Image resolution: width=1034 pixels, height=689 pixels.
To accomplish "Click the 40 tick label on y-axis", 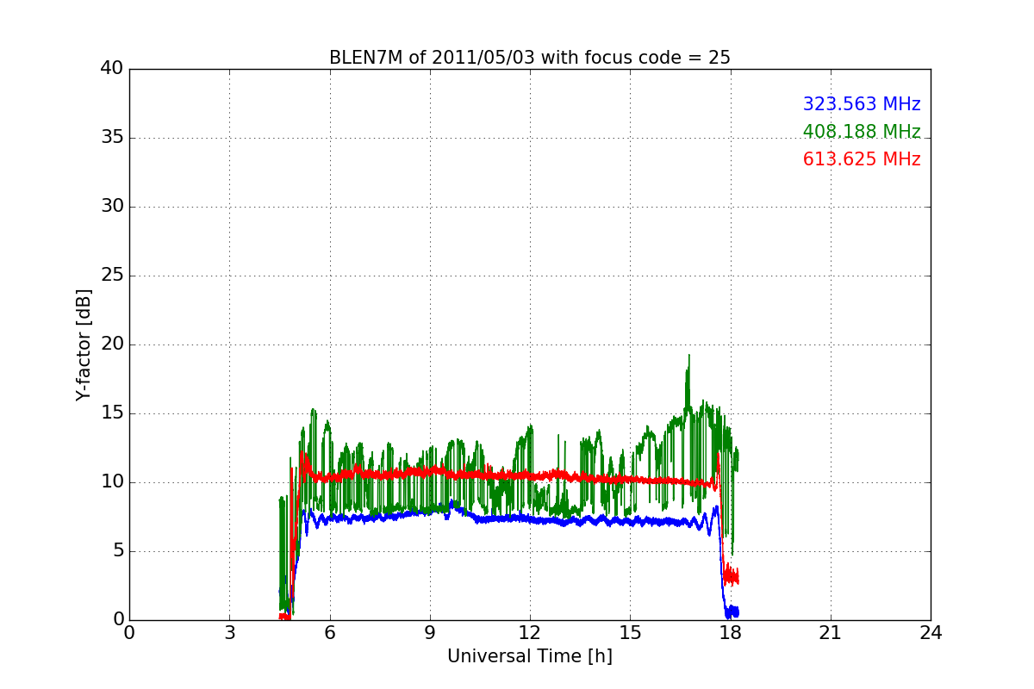I will 112,69.
